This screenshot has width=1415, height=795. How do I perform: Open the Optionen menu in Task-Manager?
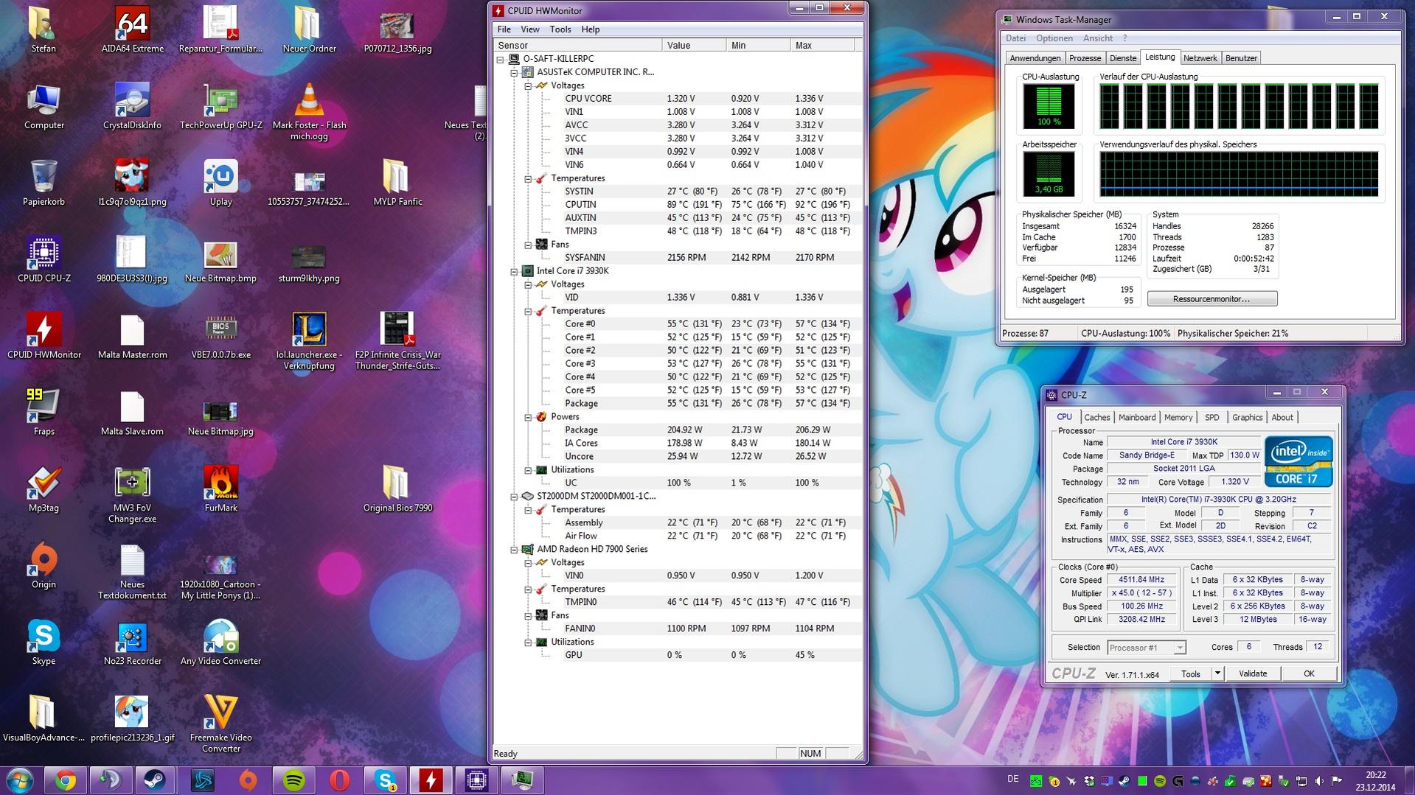(1054, 38)
